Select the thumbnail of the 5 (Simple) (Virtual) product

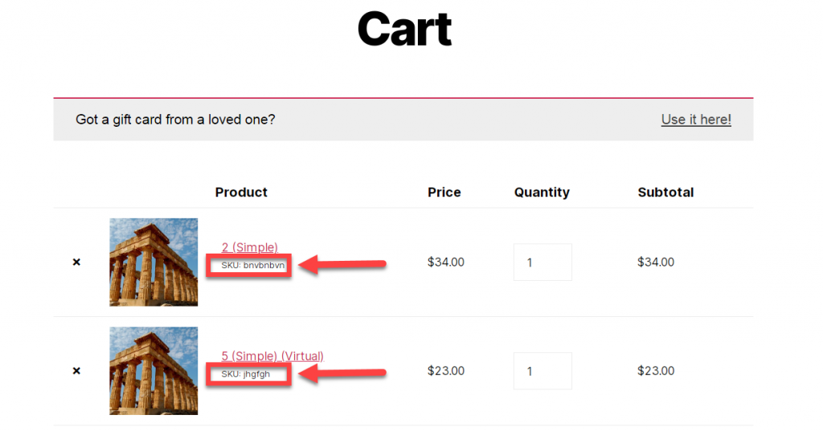pyautogui.click(x=154, y=372)
